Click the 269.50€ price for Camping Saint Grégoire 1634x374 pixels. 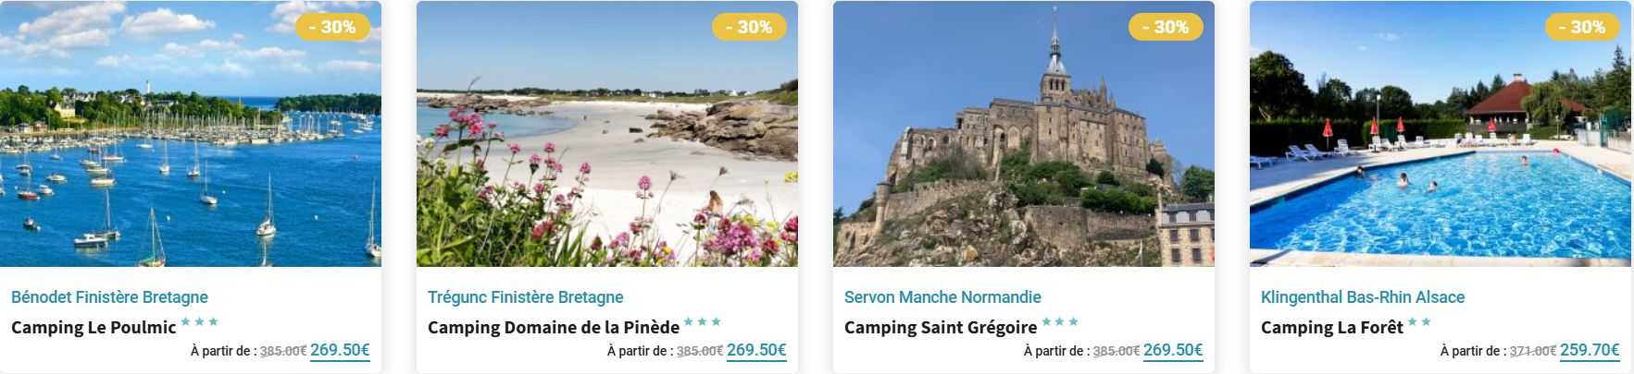(1173, 350)
